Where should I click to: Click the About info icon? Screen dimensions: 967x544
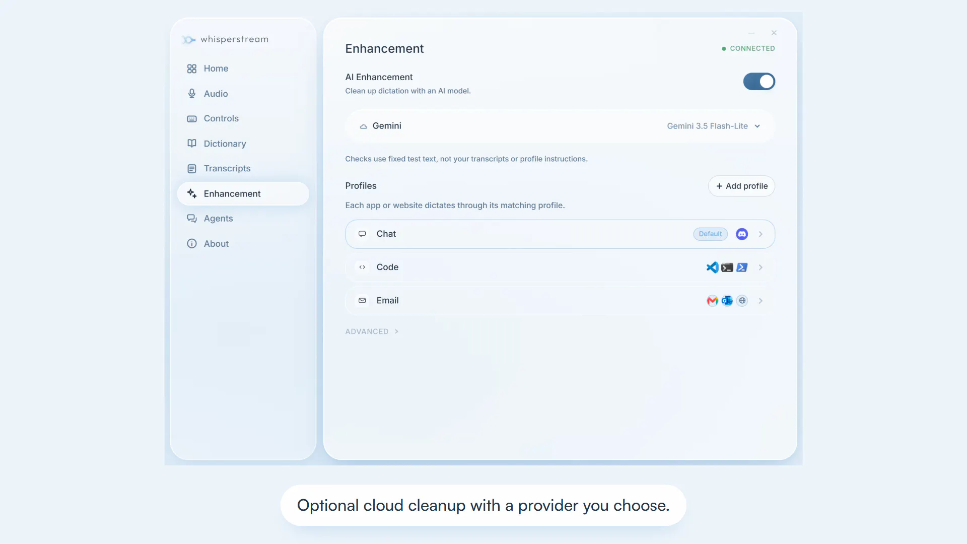point(192,244)
